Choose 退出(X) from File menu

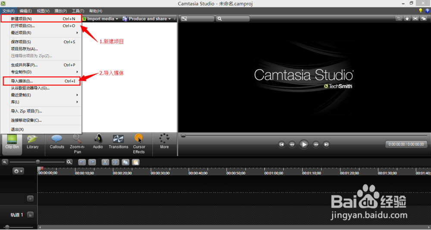(41, 129)
